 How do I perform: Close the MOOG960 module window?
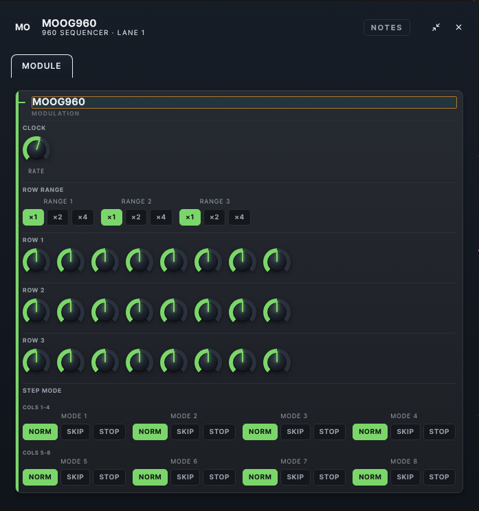[x=458, y=28]
